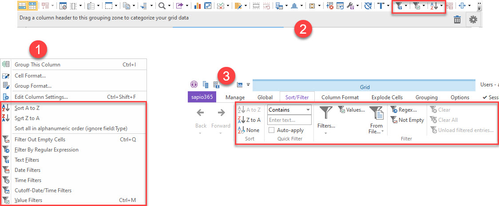Click the Filters funnel icon in ribbon
The width and height of the screenshot is (499, 206).
click(x=326, y=113)
